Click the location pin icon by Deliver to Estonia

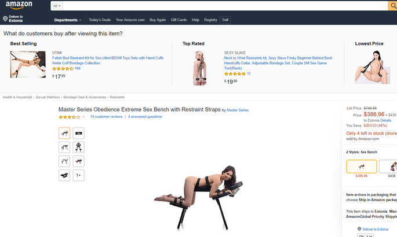click(x=5, y=18)
